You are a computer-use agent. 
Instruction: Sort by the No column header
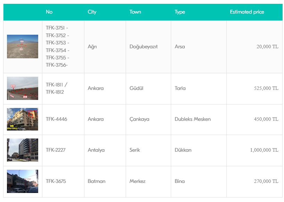coord(49,12)
